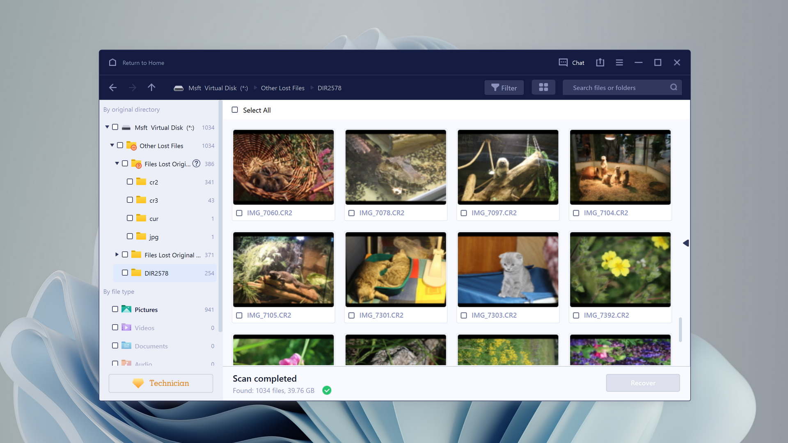The image size is (788, 443).
Task: Click the green scan completed checkmark
Action: 327,390
